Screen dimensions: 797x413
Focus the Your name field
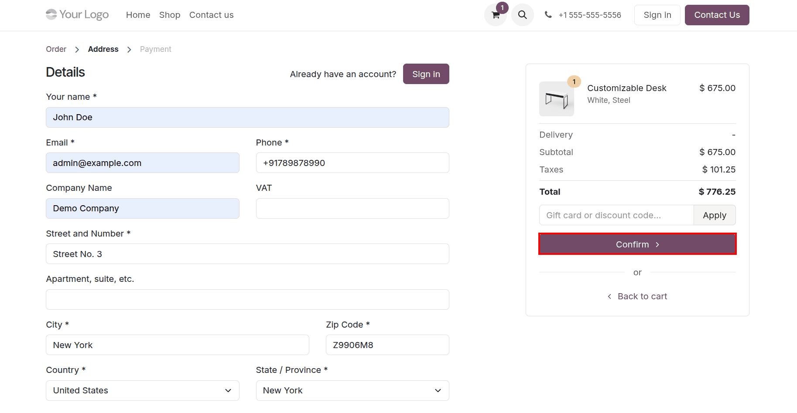(x=247, y=117)
